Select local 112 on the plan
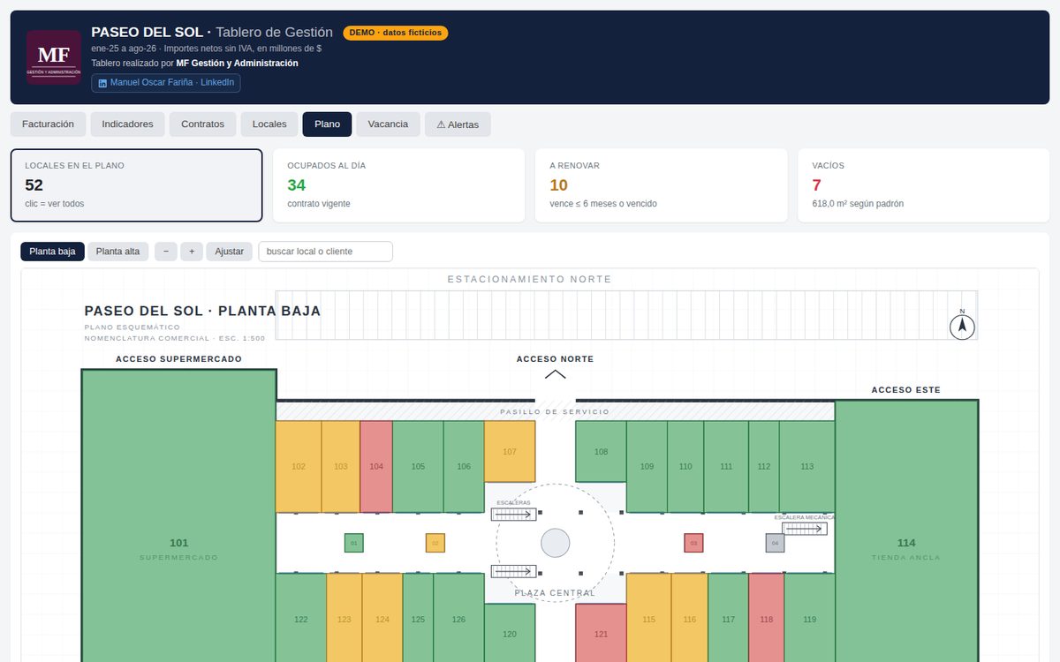The image size is (1060, 662). [x=764, y=466]
